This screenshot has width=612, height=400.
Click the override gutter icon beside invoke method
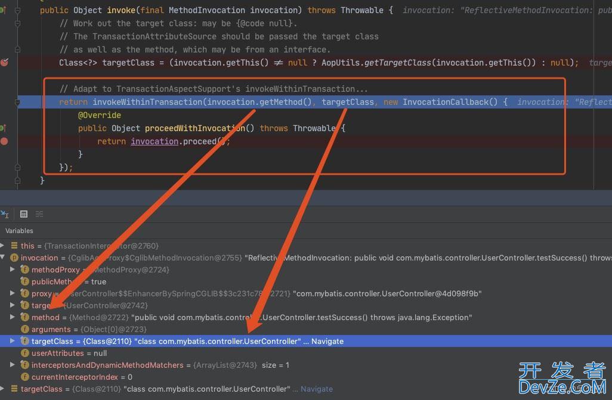click(3, 10)
